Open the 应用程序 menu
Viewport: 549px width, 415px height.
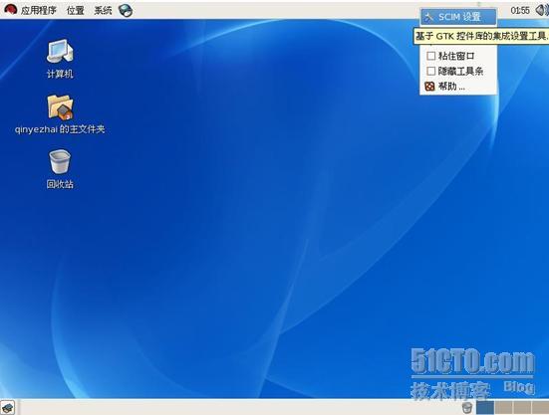38,10
